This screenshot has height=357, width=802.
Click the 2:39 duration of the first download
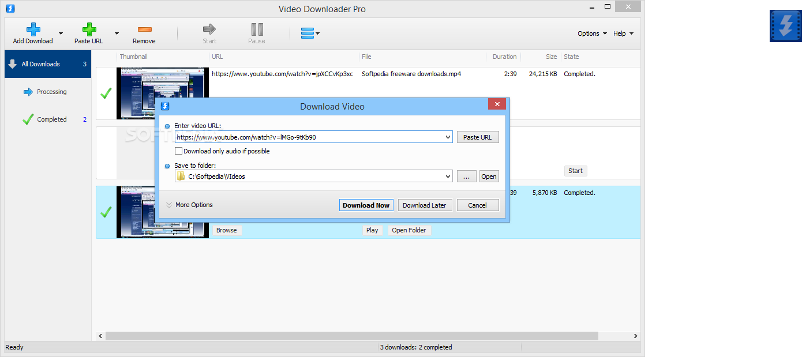(510, 74)
